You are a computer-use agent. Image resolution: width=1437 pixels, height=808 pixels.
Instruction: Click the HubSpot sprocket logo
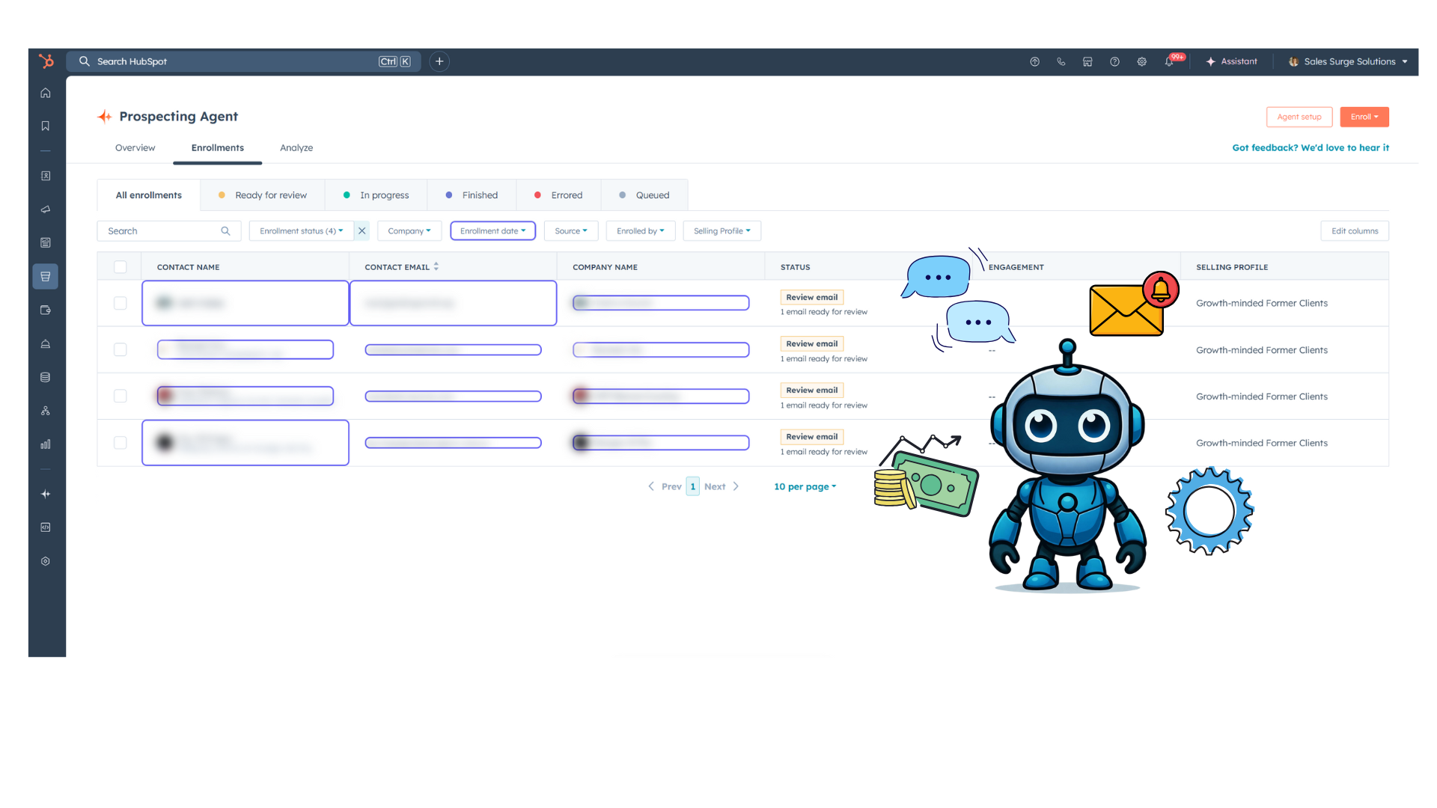(x=46, y=61)
